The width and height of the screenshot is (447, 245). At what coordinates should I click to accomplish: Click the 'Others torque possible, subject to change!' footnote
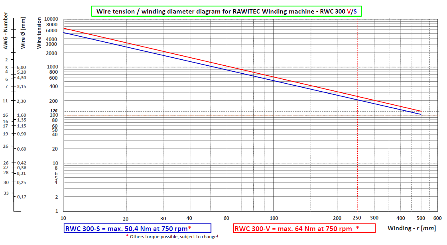click(x=172, y=237)
